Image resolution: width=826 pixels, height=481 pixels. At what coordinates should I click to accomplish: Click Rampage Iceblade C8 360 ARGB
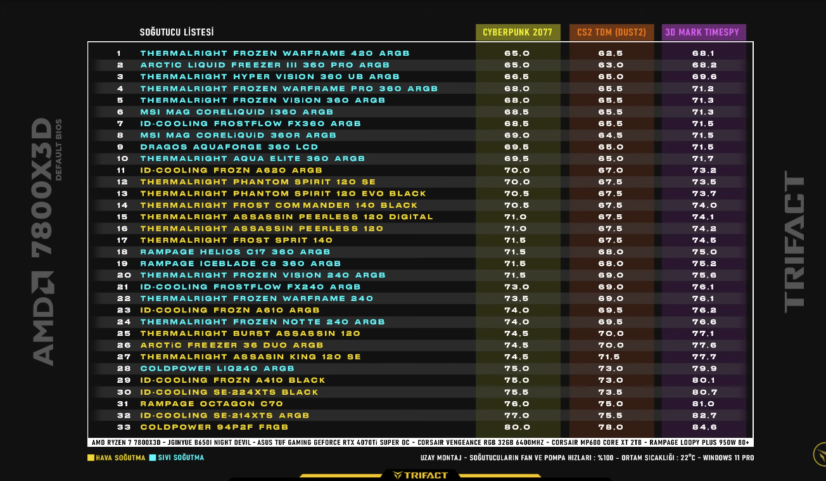tap(241, 264)
